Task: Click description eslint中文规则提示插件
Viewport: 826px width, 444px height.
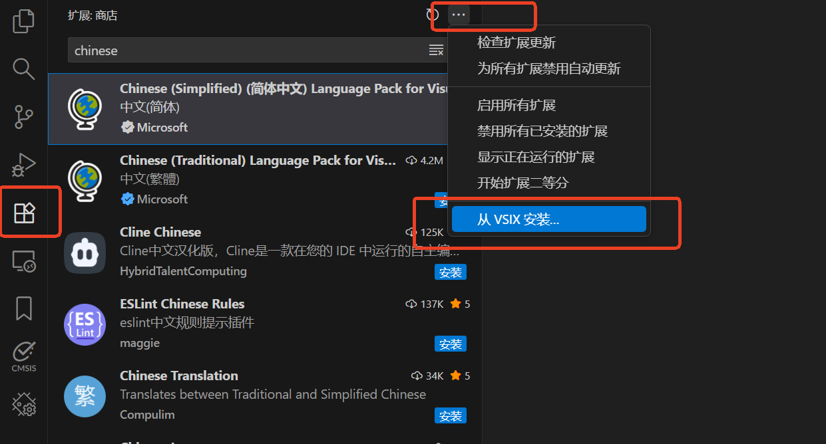Action: coord(187,323)
